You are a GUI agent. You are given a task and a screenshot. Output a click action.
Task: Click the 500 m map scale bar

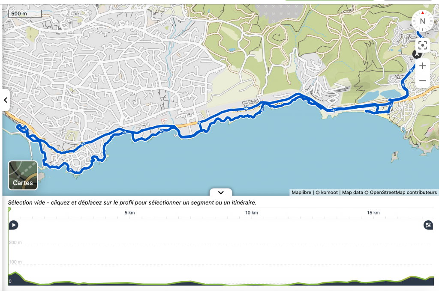(25, 13)
